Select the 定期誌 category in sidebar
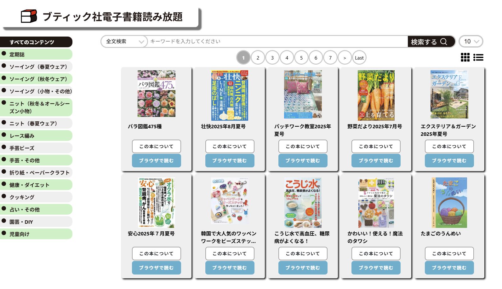This screenshot has width=502, height=289. tap(36, 54)
